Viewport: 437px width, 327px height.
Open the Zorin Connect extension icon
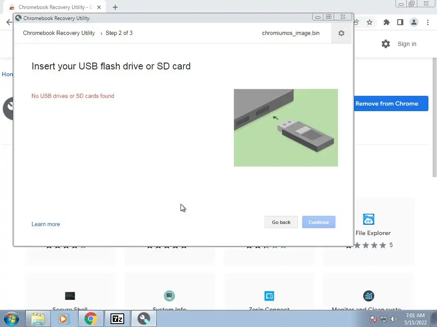[269, 296]
